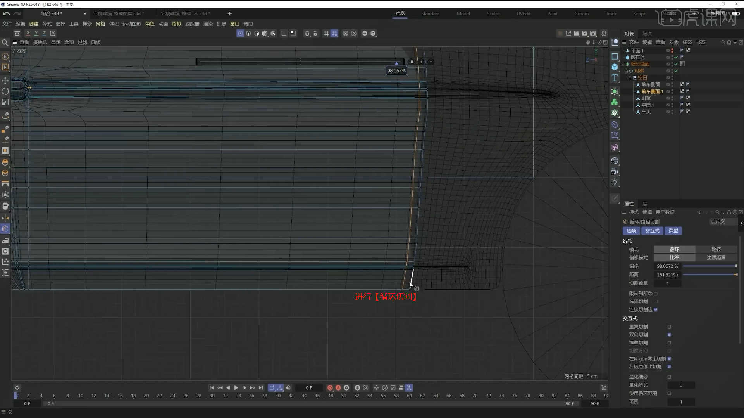Image resolution: width=744 pixels, height=418 pixels.
Task: Open attribute manager hamburger menu
Action: click(x=624, y=212)
